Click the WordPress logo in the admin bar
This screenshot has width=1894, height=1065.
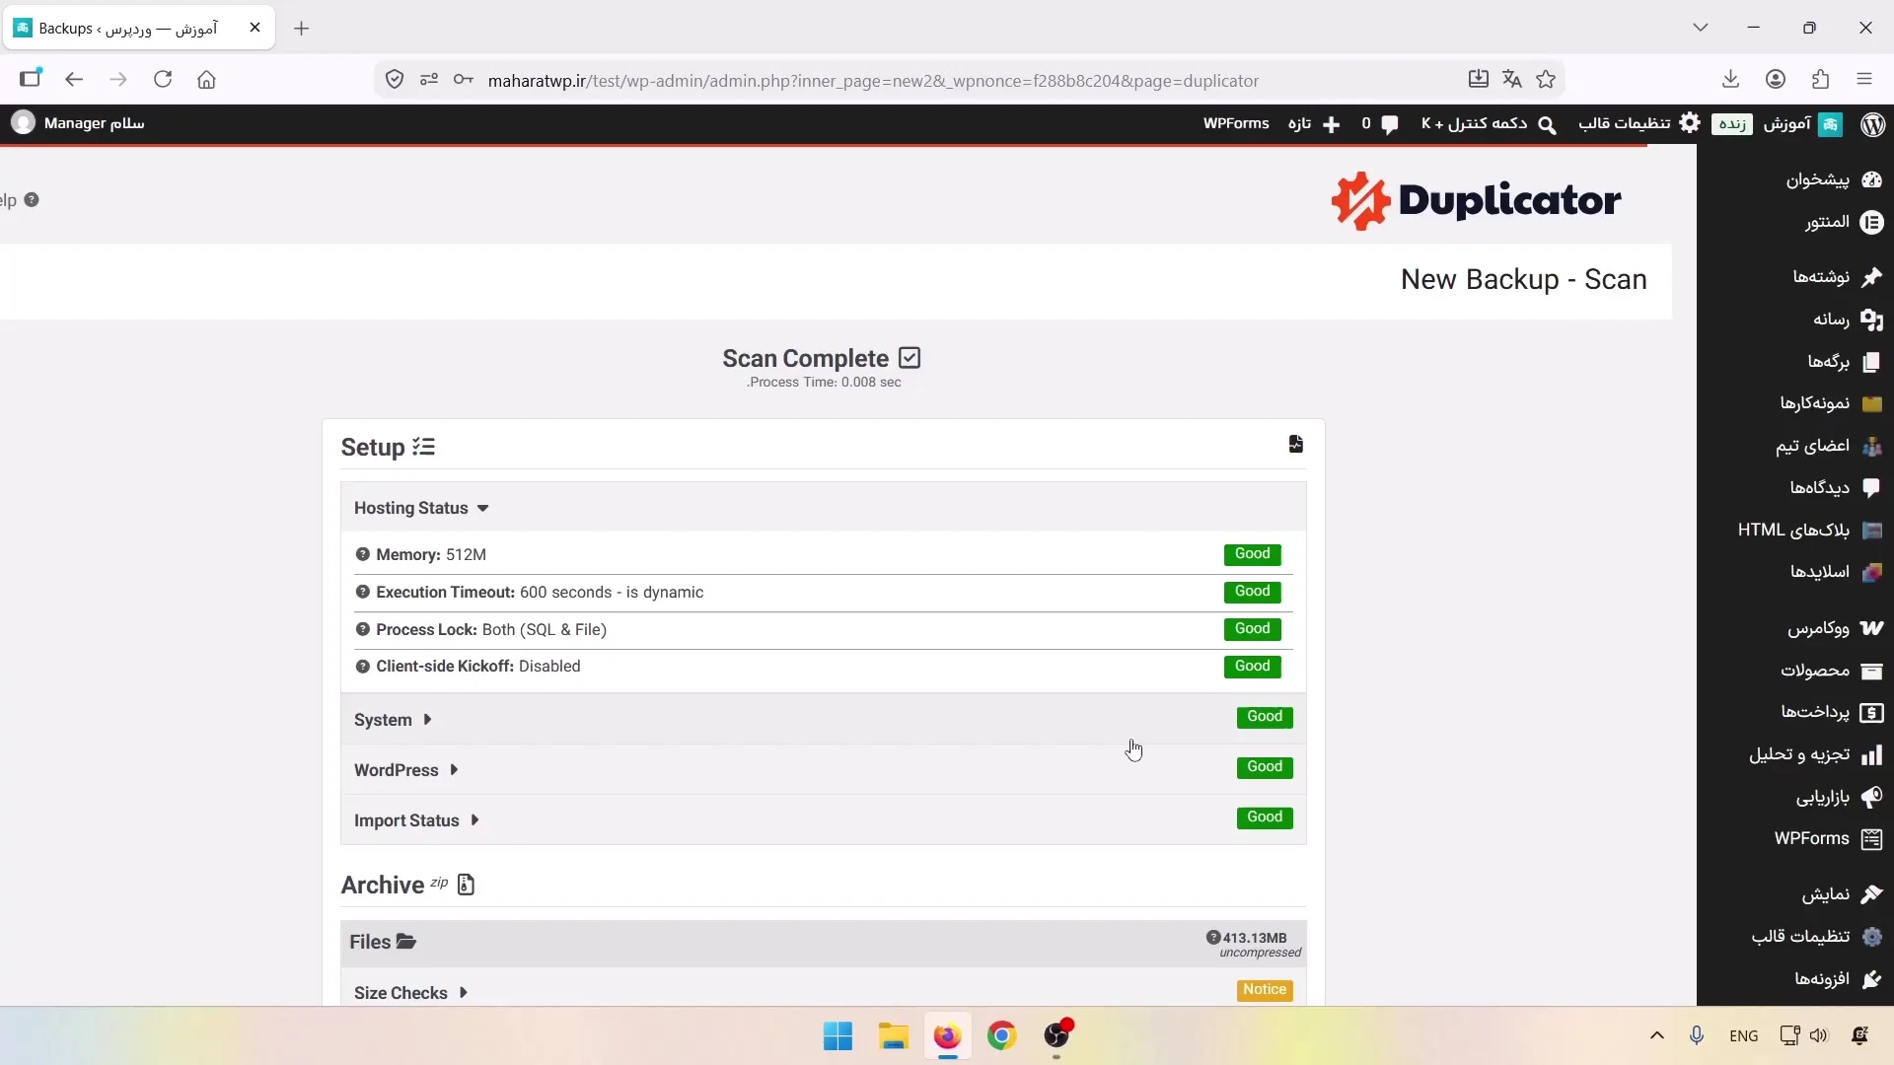1873,124
